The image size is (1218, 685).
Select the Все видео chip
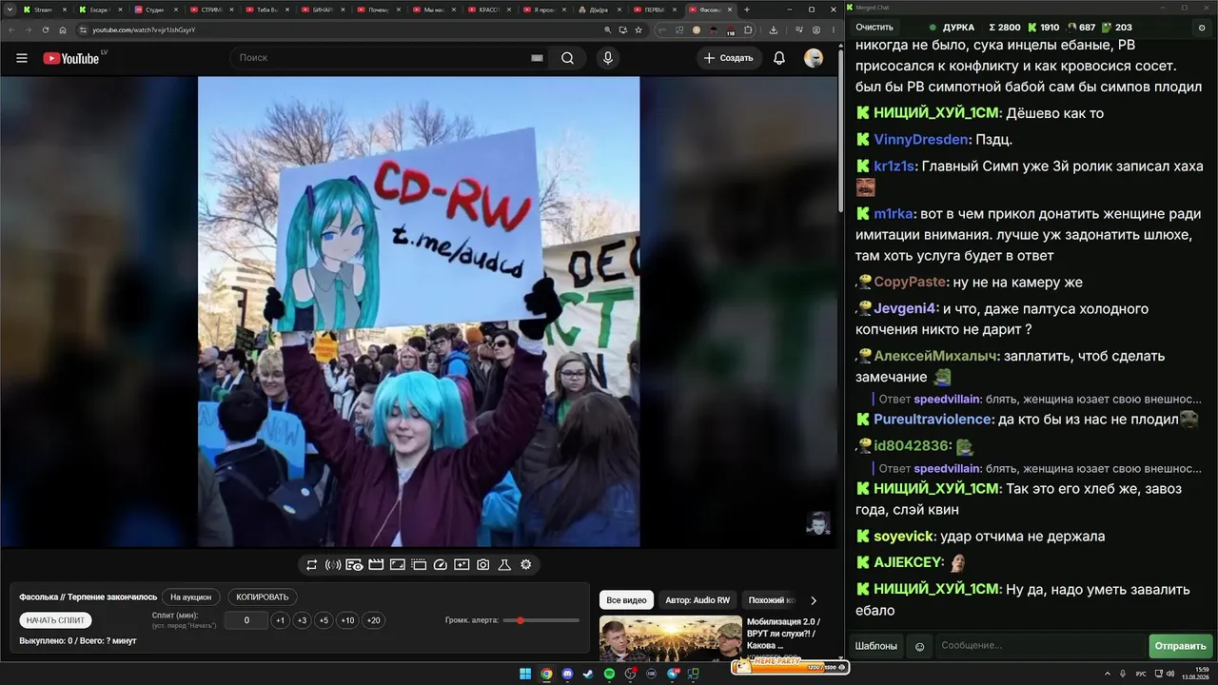pyautogui.click(x=626, y=600)
